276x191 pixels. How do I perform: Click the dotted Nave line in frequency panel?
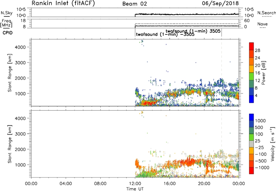(187, 23)
